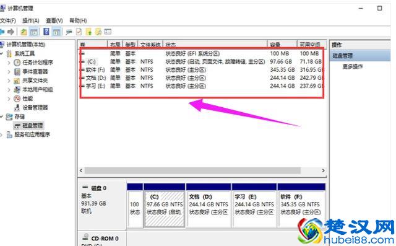This screenshot has height=246, width=396.
Task: Select 服务和应用程序 in the tree
Action: point(32,134)
